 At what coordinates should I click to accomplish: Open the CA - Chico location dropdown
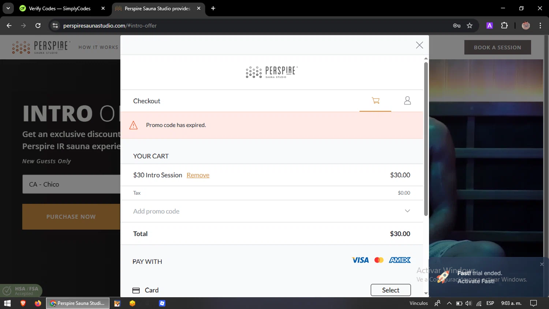pos(71,184)
